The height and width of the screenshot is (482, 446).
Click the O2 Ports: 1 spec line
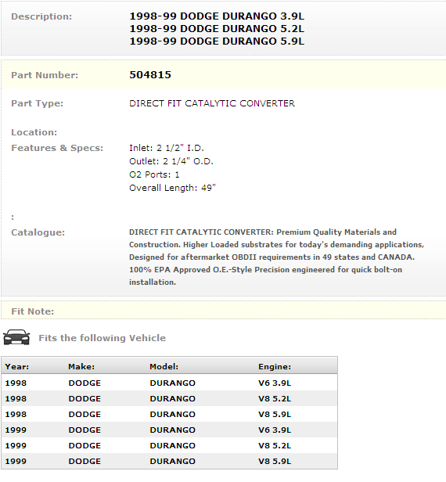pyautogui.click(x=154, y=174)
